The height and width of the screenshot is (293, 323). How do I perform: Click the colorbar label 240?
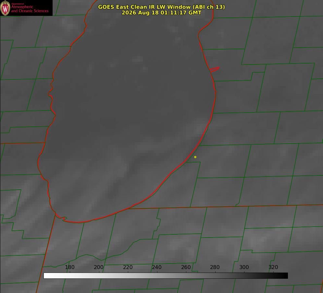(157, 267)
